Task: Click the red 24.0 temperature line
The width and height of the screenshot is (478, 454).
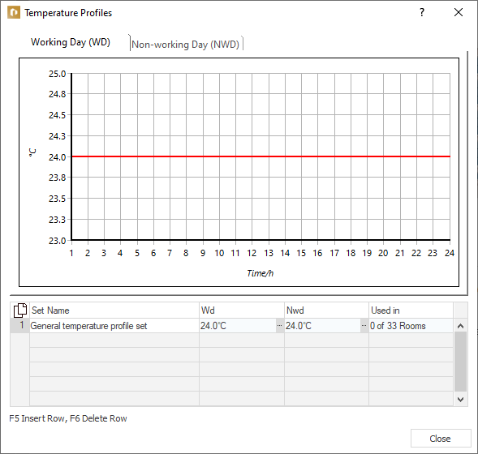Action: (x=261, y=156)
